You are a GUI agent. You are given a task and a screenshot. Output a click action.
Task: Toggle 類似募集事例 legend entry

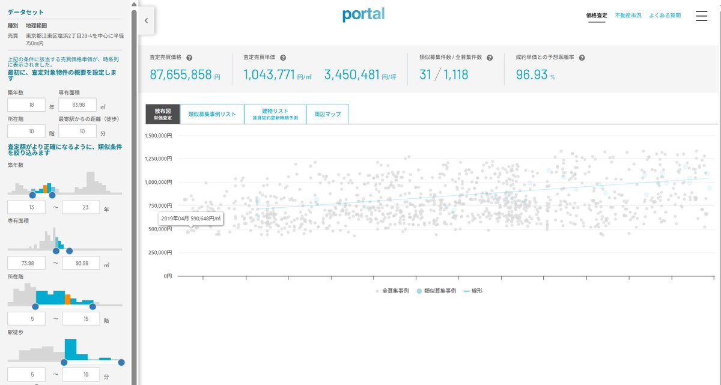click(x=436, y=291)
